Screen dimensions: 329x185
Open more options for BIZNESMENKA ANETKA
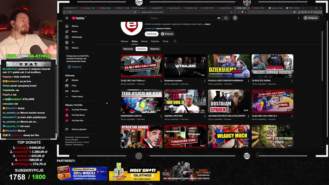[161, 116]
